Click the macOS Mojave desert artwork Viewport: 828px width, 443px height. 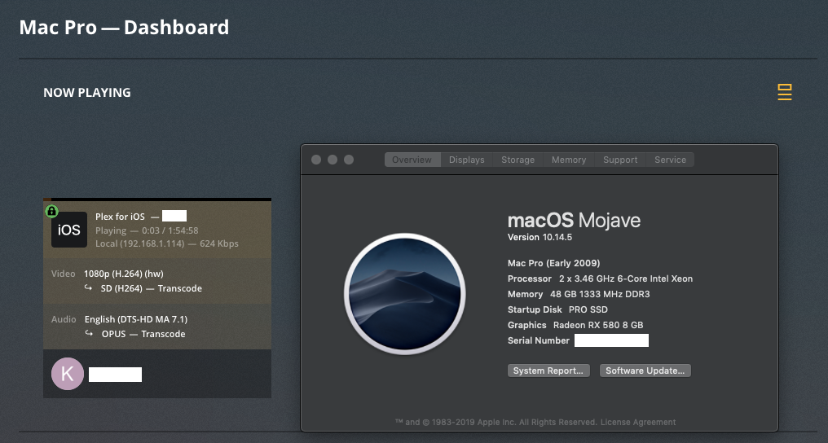coord(404,294)
